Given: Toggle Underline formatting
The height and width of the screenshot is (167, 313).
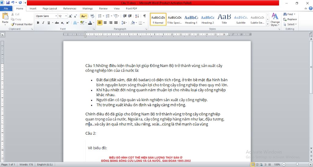Looking at the screenshot, I should (x=49, y=23).
